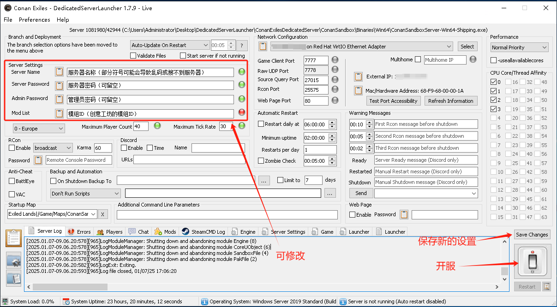Expand the Normal Priority performance dropdown

519,47
